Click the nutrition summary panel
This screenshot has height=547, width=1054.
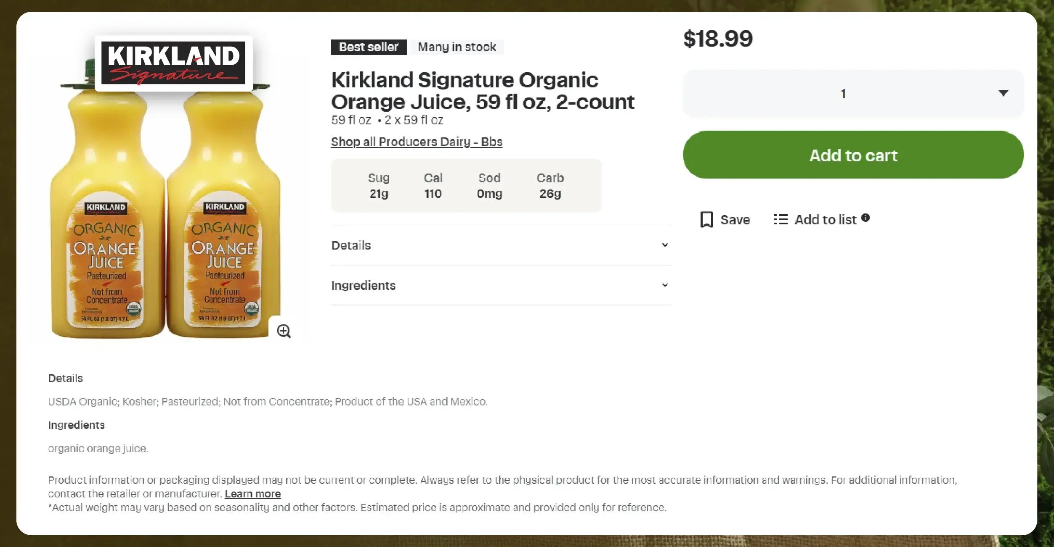(466, 185)
